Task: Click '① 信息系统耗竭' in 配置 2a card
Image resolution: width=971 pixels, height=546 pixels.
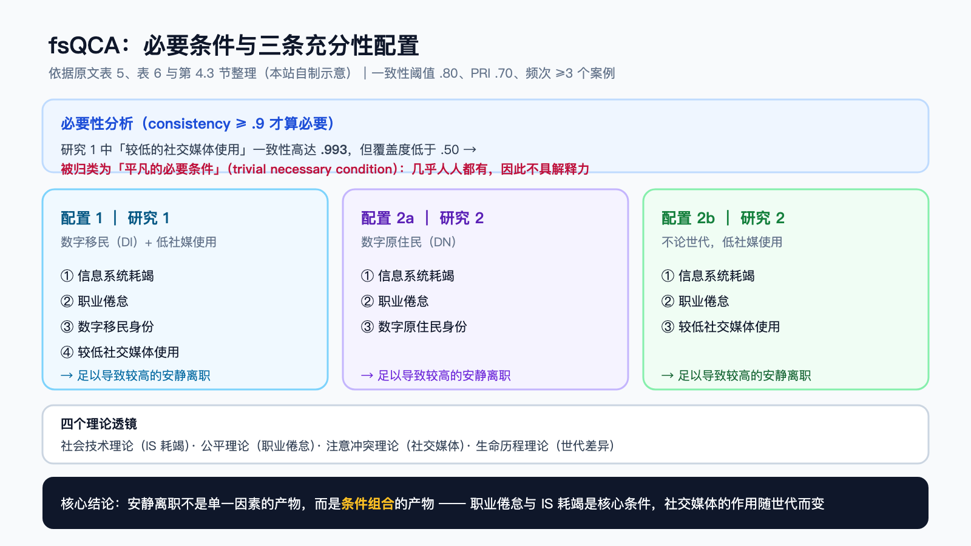Action: tap(408, 276)
